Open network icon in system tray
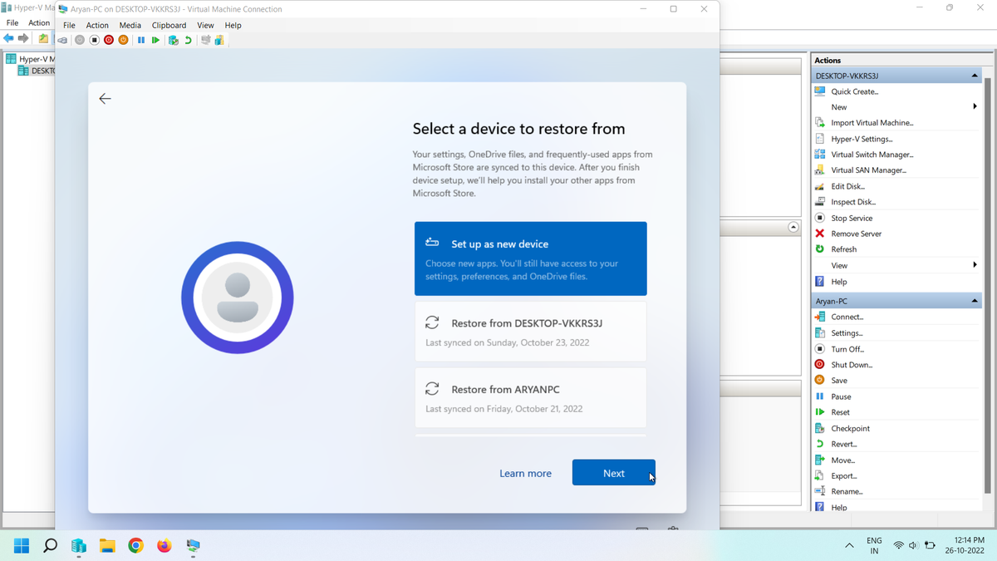The width and height of the screenshot is (997, 561). pyautogui.click(x=898, y=546)
